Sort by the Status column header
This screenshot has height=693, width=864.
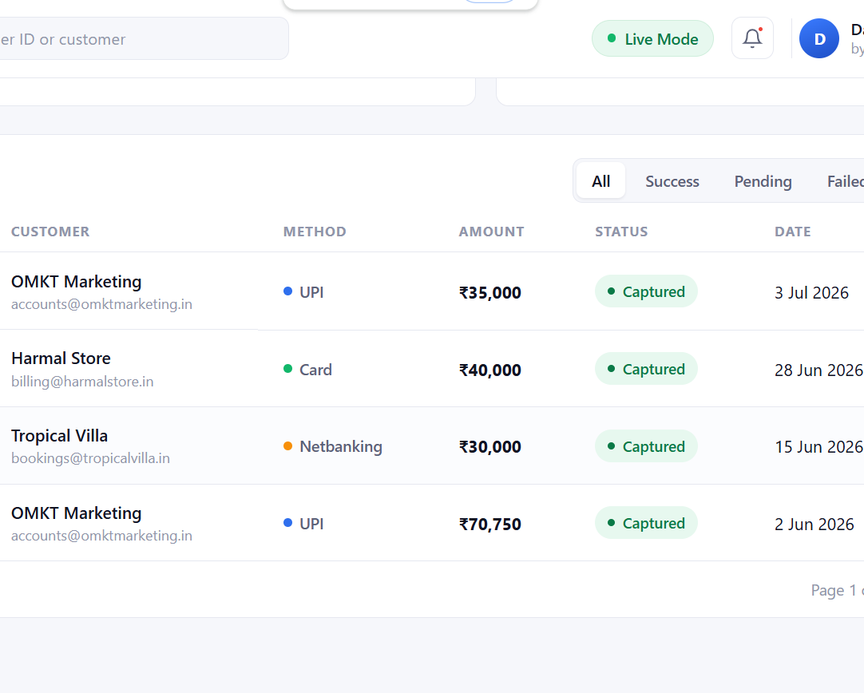click(x=621, y=232)
